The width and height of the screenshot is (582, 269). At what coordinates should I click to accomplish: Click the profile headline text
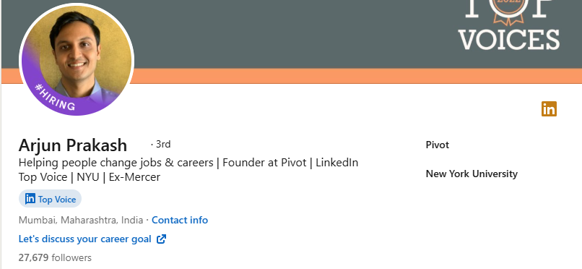tap(188, 170)
